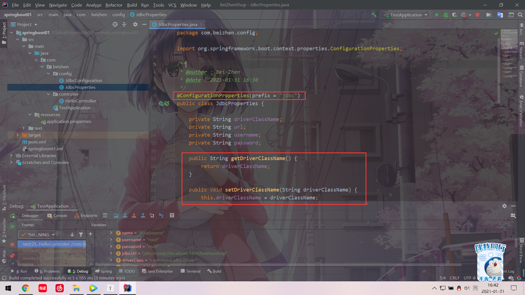Click the Search Everywhere magnifier icon
This screenshot has height=295, width=525.
520,15
